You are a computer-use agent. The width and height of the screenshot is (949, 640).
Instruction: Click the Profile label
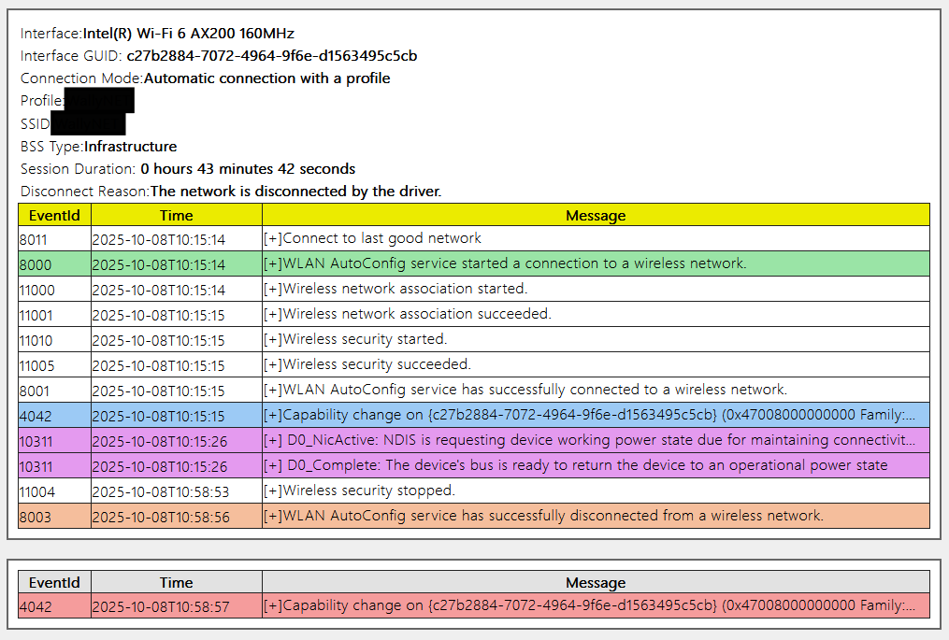42,100
